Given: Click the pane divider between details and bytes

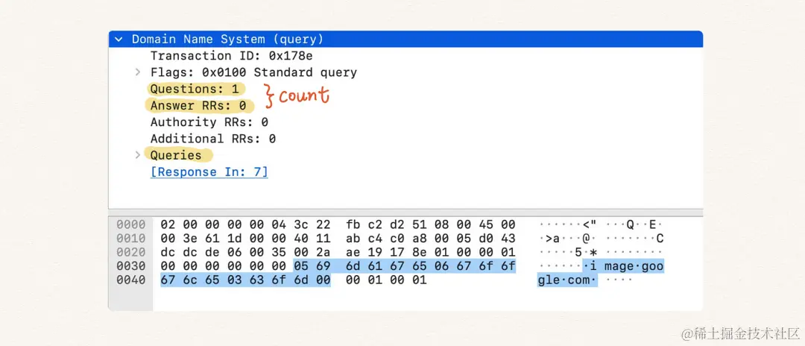Looking at the screenshot, I should click(405, 212).
